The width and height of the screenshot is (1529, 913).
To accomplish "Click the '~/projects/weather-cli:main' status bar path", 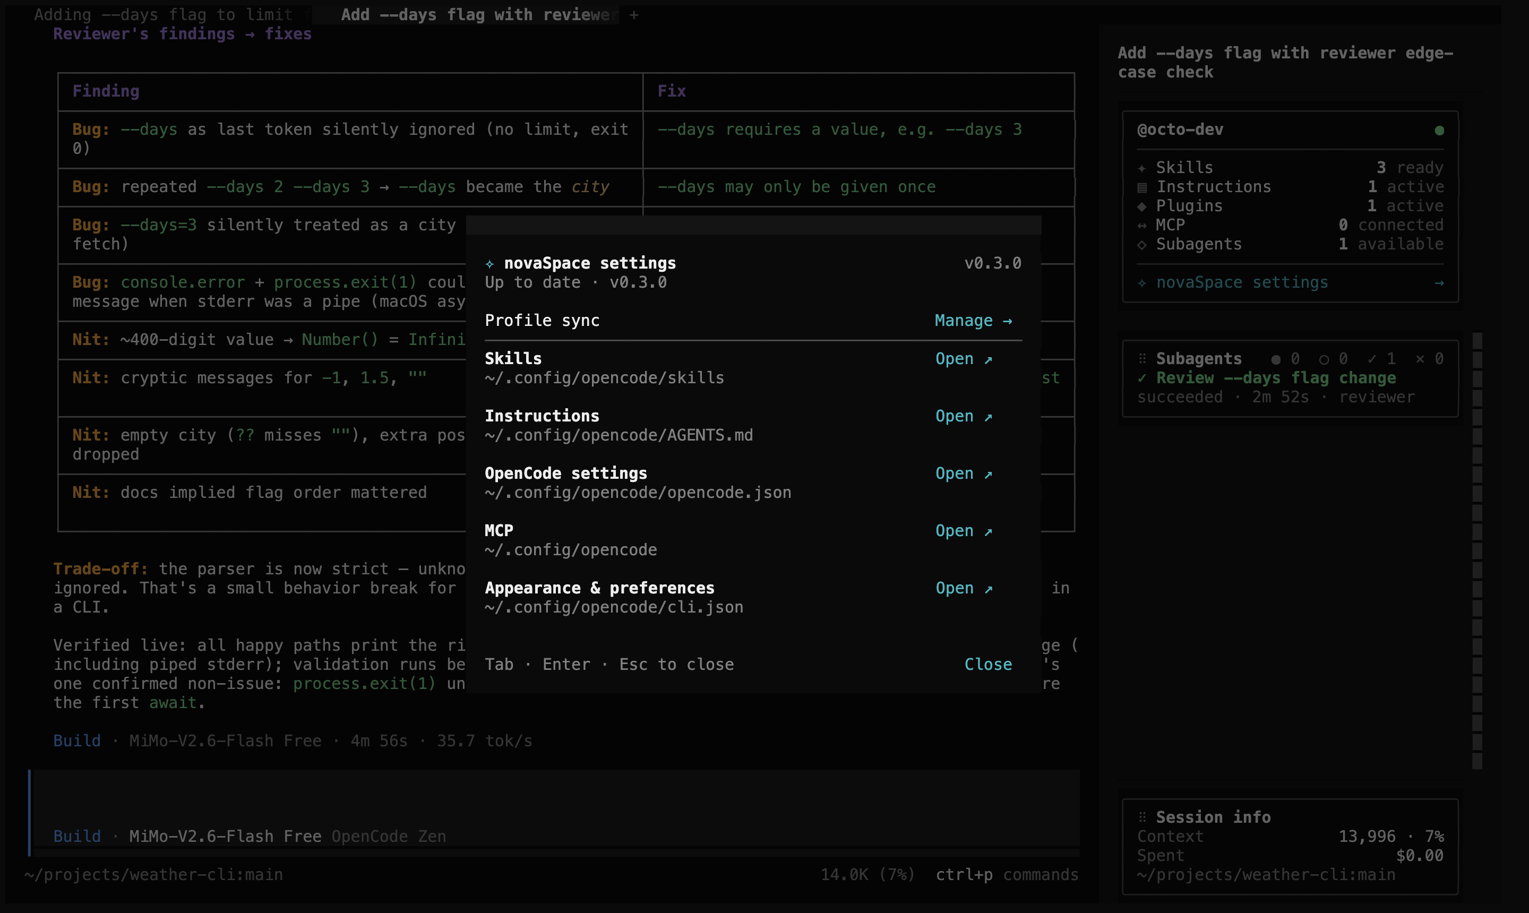I will 154,874.
